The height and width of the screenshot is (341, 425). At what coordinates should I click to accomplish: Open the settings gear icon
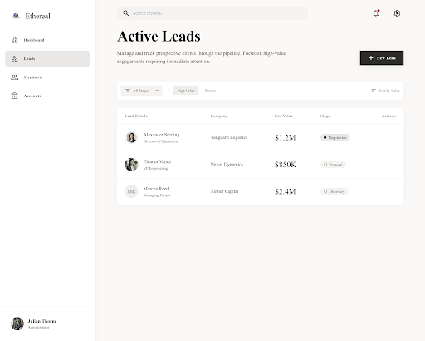click(397, 13)
